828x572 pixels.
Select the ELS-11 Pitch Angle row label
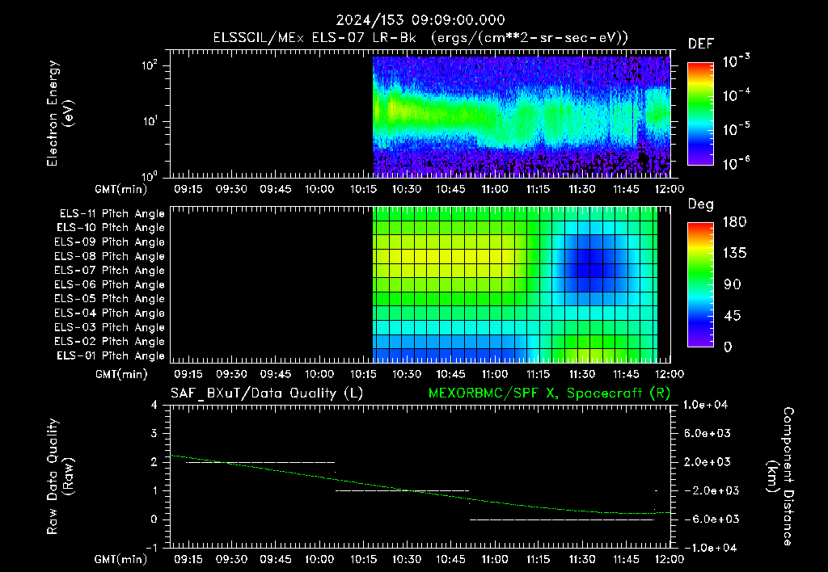click(x=112, y=214)
